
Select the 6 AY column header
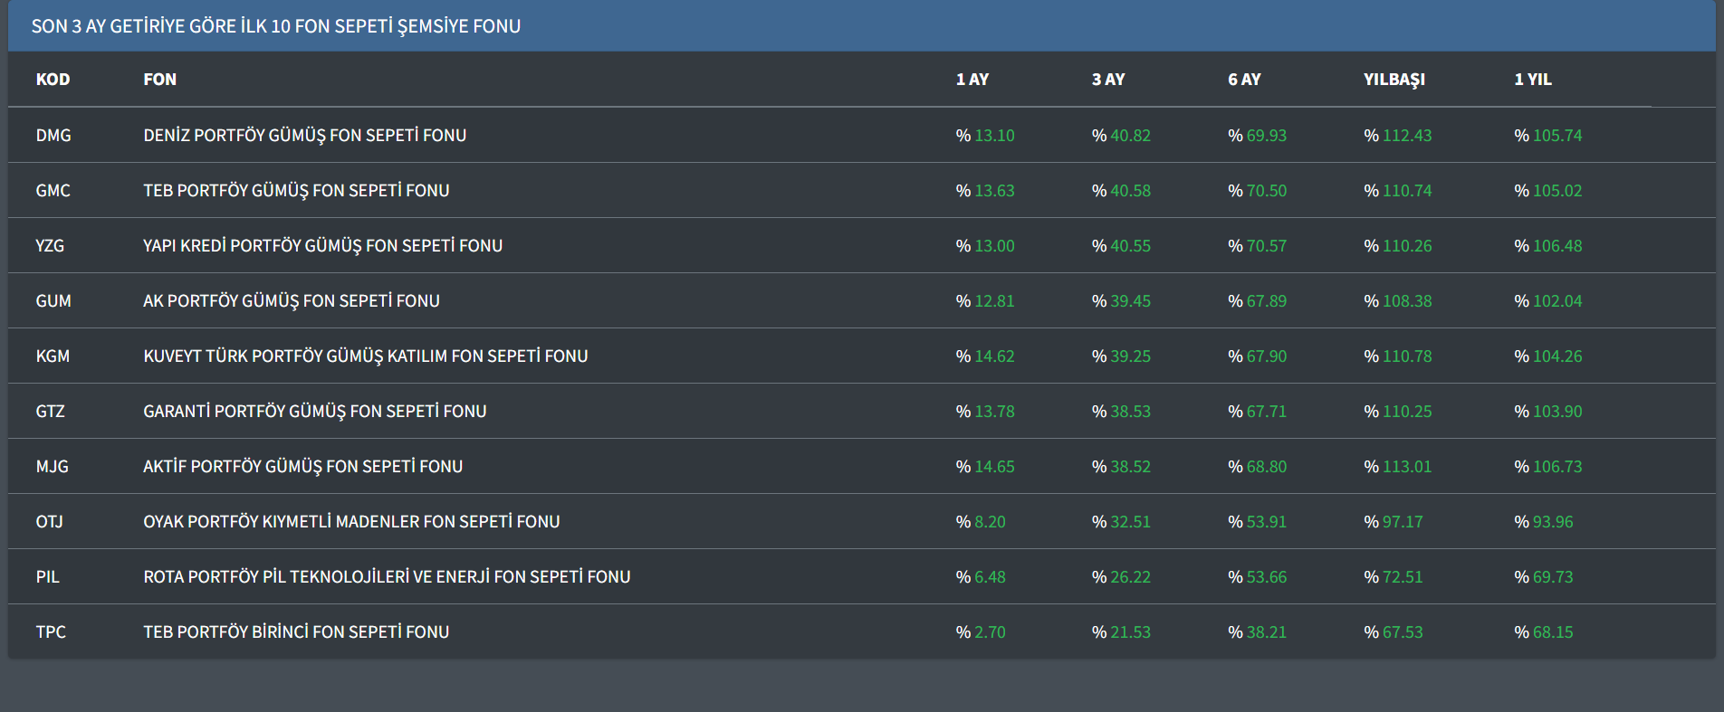pyautogui.click(x=1244, y=80)
